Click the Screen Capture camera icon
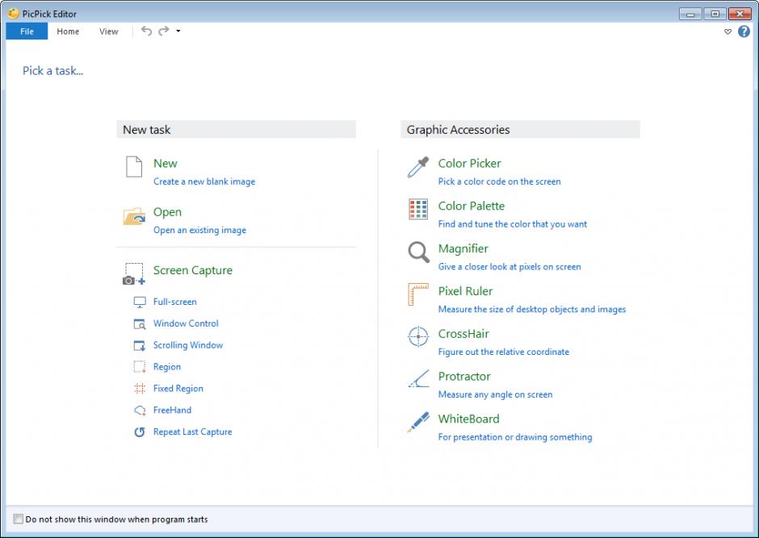Viewport: 759px width, 538px height. 133,273
